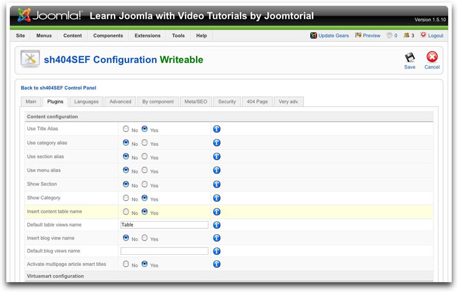Click the Virtuemart configuration section header
Image resolution: width=458 pixels, height=292 pixels.
point(229,276)
